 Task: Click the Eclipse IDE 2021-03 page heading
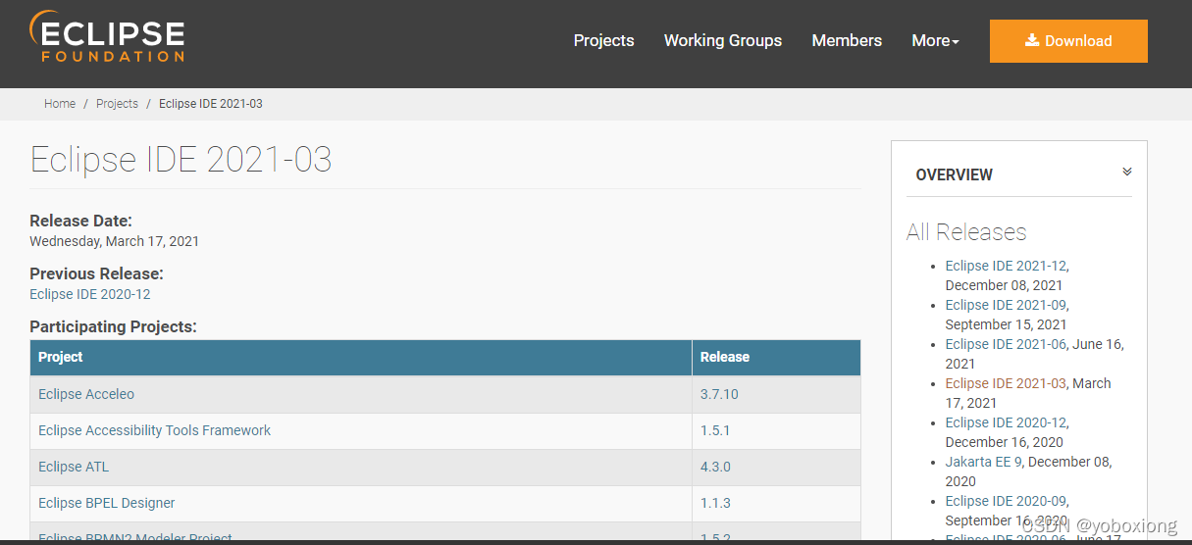181,159
